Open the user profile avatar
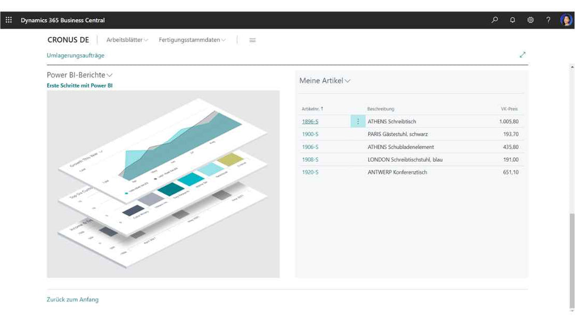The image size is (575, 323). pyautogui.click(x=565, y=20)
